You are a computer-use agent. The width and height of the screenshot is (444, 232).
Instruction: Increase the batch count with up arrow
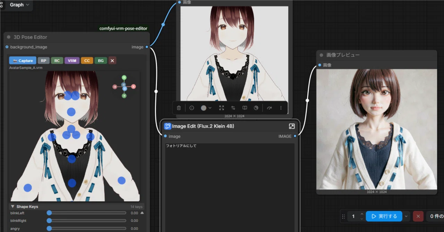point(362,214)
